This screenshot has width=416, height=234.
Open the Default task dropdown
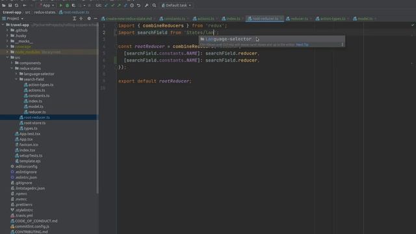pyautogui.click(x=176, y=5)
